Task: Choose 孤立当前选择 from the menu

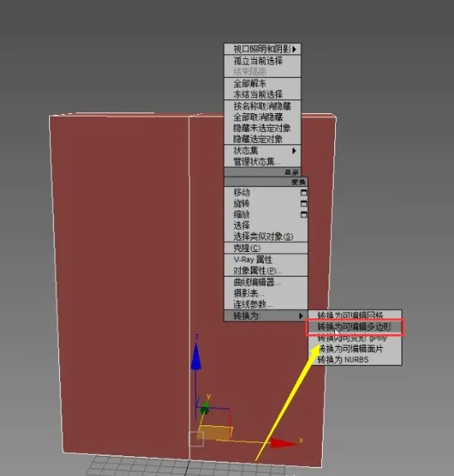Action: pyautogui.click(x=262, y=61)
